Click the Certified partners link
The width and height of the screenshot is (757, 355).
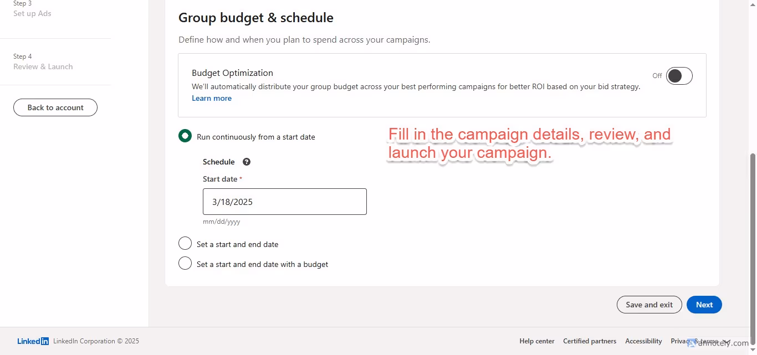tap(590, 341)
